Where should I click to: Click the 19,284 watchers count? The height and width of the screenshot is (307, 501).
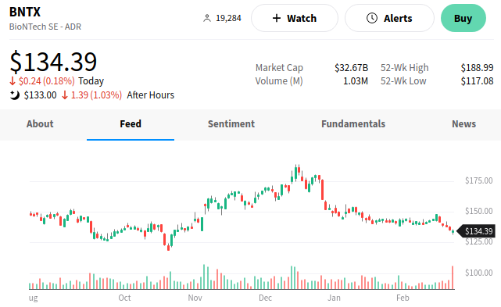(x=228, y=18)
